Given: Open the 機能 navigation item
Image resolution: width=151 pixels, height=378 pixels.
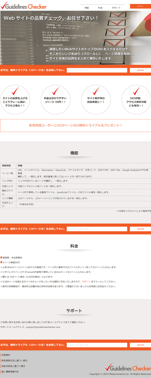Looking at the screenshot, I should coord(87,8).
